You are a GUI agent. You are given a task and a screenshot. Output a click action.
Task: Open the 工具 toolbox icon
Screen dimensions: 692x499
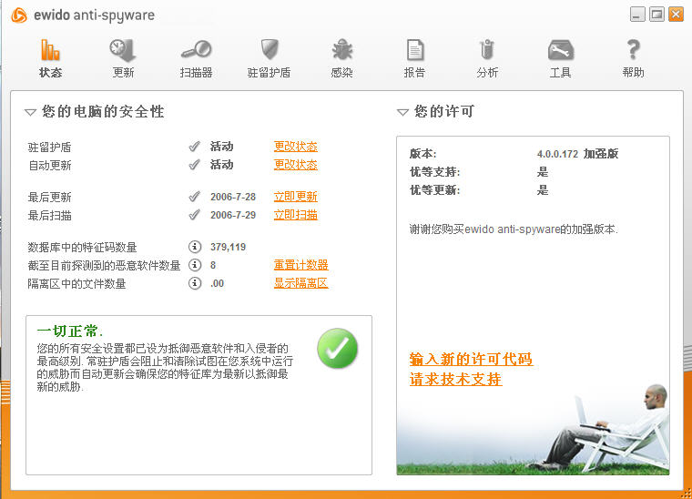(561, 50)
